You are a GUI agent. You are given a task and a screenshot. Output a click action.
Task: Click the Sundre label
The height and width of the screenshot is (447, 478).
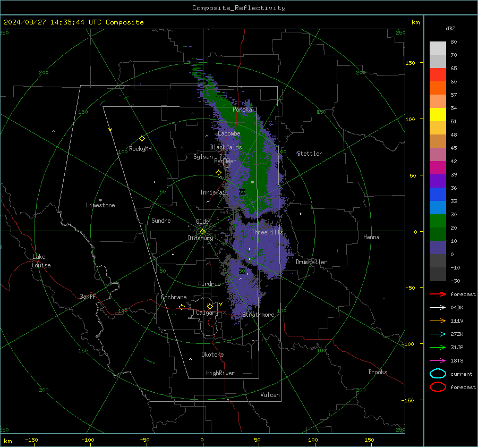click(161, 221)
